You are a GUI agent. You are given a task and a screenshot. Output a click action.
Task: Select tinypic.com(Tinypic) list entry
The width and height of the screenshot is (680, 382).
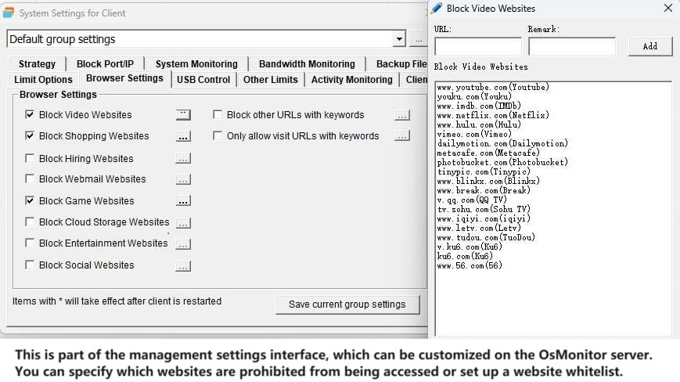[484, 171]
